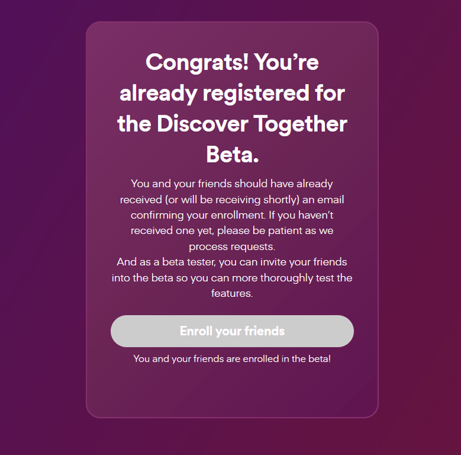Click the Enroll your friends button
This screenshot has width=461, height=455.
pyautogui.click(x=232, y=331)
